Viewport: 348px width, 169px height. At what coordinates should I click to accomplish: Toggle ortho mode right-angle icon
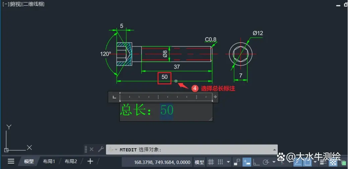click(x=256, y=162)
